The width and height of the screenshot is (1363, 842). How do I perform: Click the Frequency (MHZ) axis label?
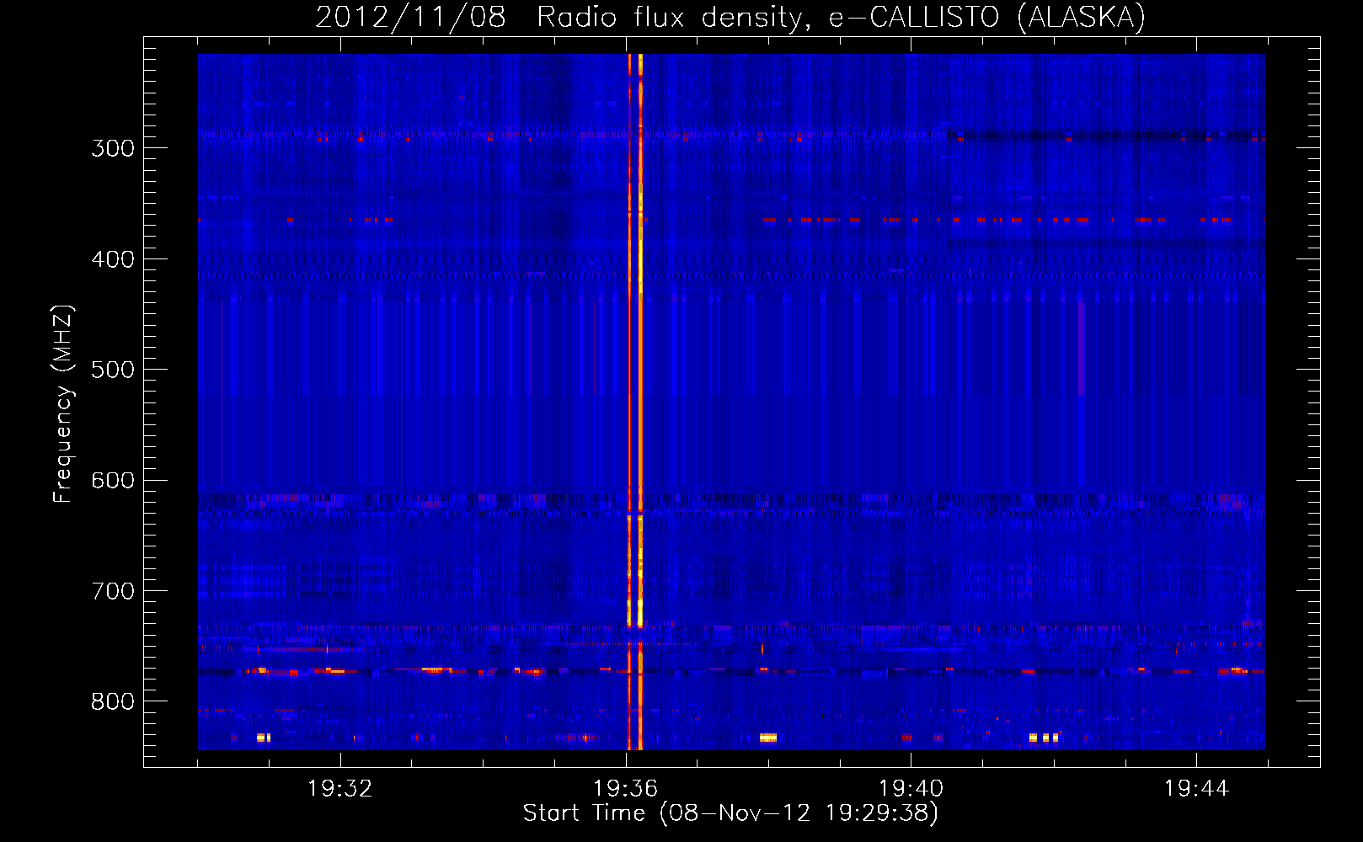63,403
